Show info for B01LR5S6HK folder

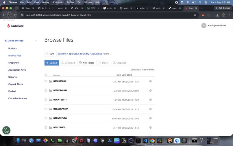(x=150, y=81)
